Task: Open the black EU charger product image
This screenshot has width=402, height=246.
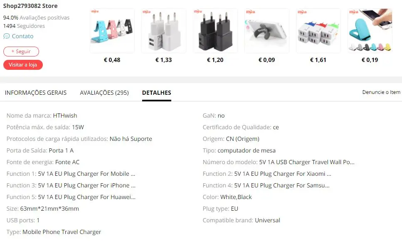Action: click(x=215, y=31)
